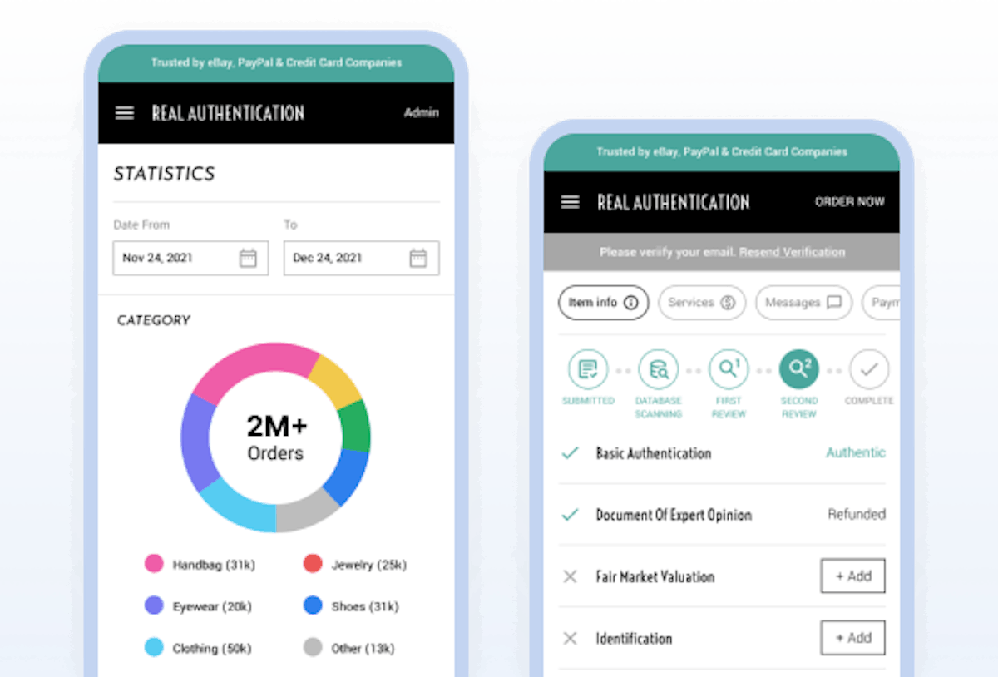Click the Clothing (50k) legend label
Viewport: 998px width, 677px height.
pyautogui.click(x=212, y=648)
